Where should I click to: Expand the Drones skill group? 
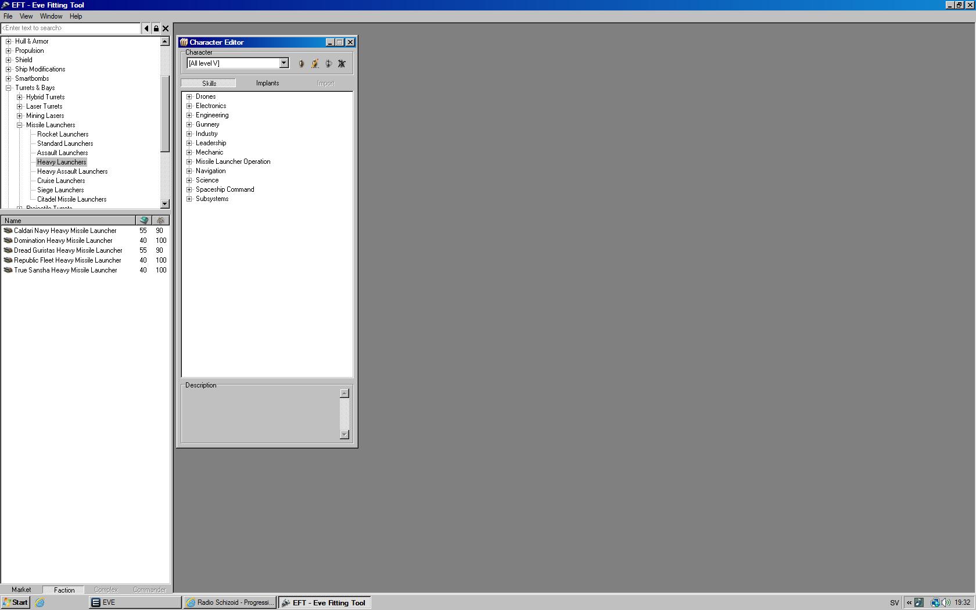189,96
